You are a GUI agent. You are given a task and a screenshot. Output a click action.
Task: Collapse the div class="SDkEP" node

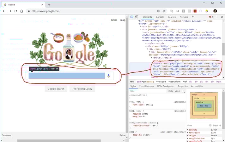pyautogui.click(x=147, y=49)
